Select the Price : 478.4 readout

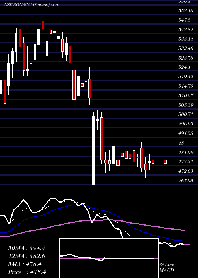(27, 272)
